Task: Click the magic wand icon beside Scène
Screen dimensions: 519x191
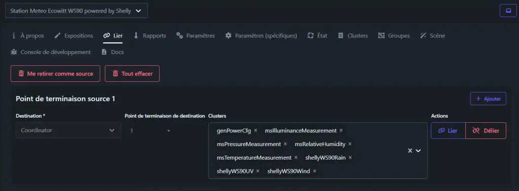Action: tap(423, 35)
